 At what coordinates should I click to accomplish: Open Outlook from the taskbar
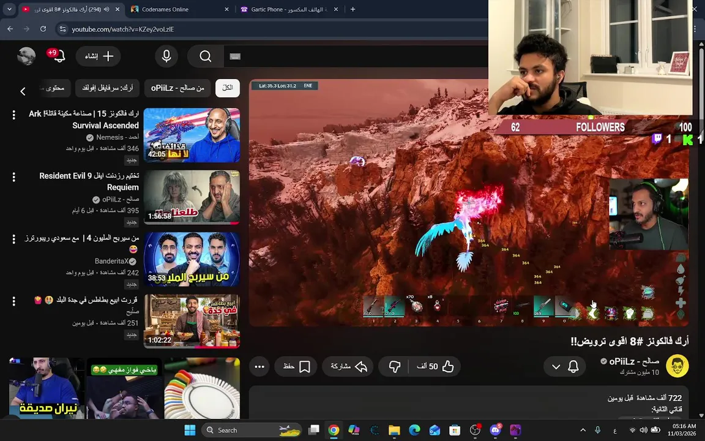(x=435, y=430)
